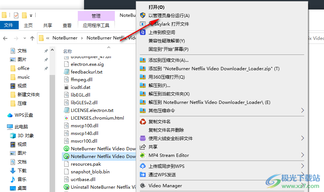Select 兼容性疑难解答(Y)
This screenshot has height=192, width=324.
pos(167,41)
